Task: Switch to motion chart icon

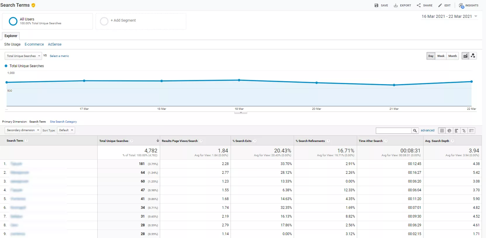Action: pyautogui.click(x=473, y=56)
